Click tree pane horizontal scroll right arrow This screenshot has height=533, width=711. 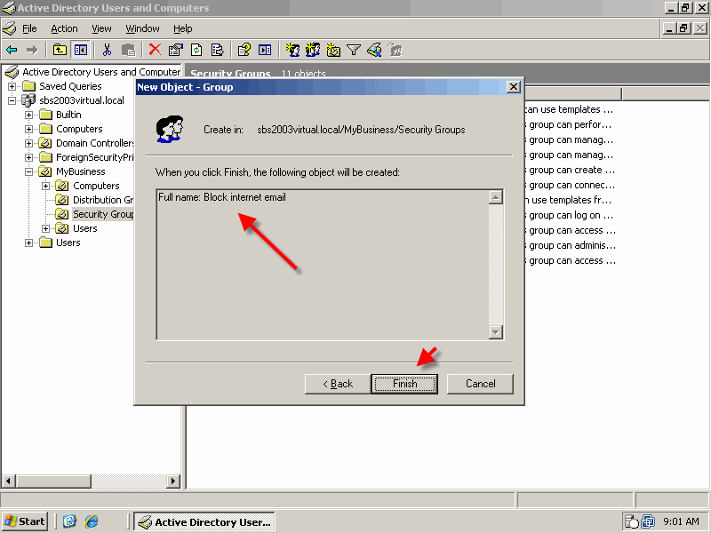click(172, 481)
